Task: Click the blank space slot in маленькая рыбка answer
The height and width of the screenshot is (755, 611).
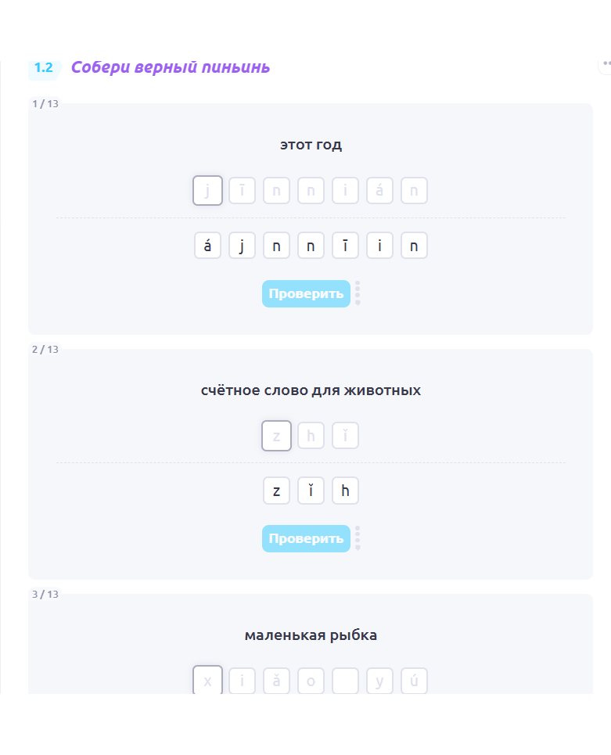Action: (345, 681)
